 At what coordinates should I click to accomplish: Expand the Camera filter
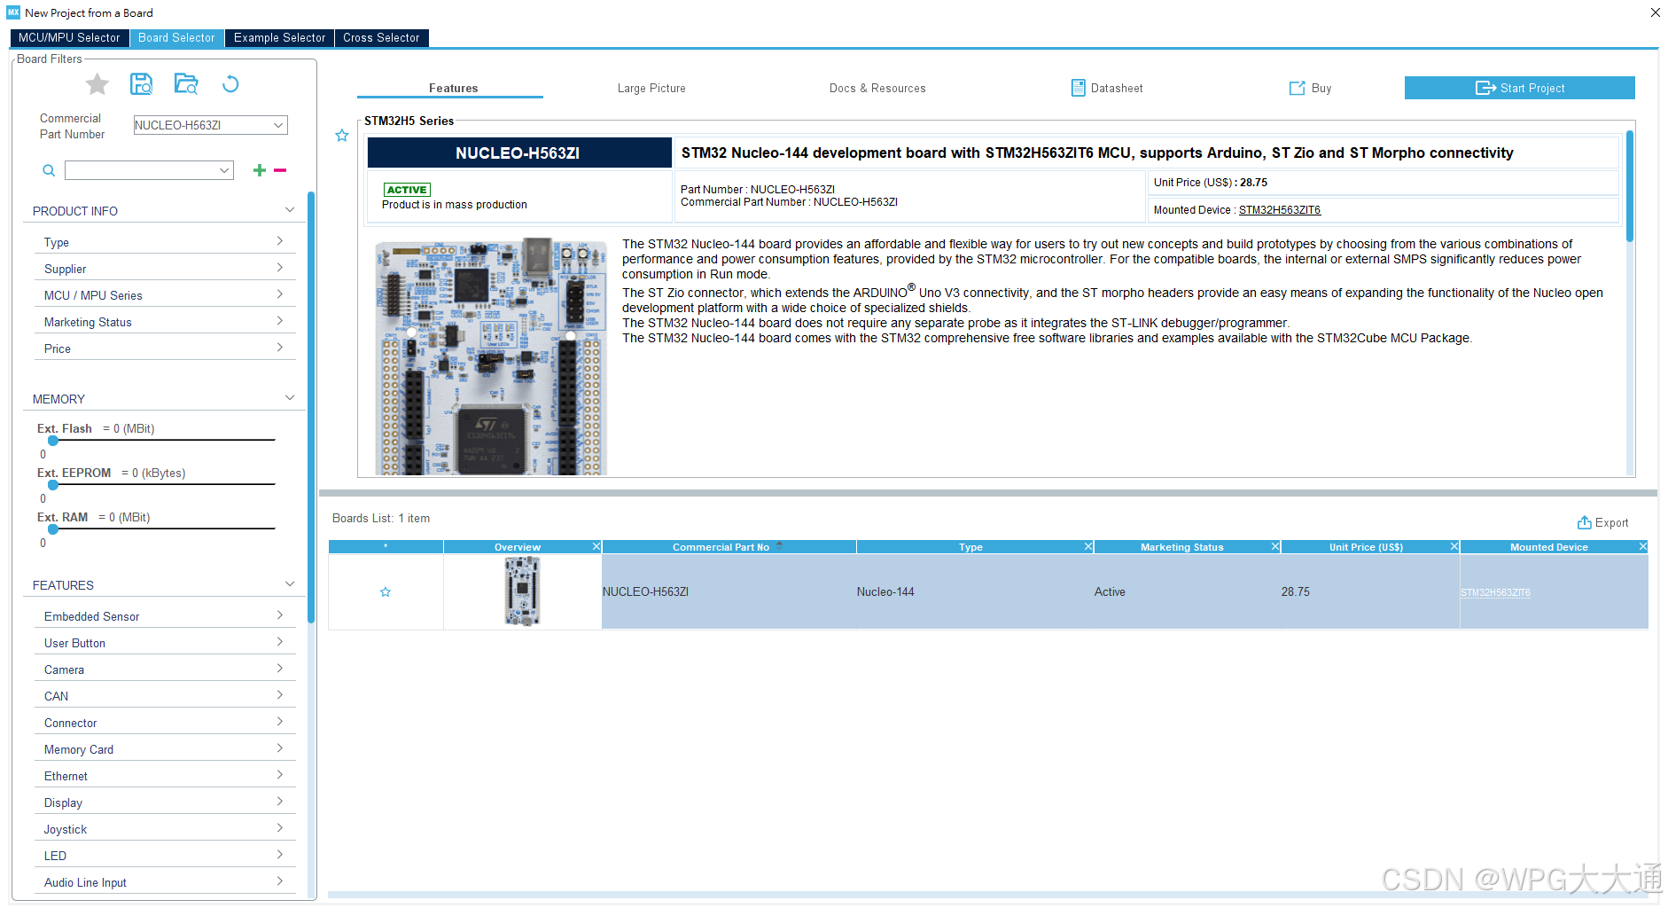(280, 669)
